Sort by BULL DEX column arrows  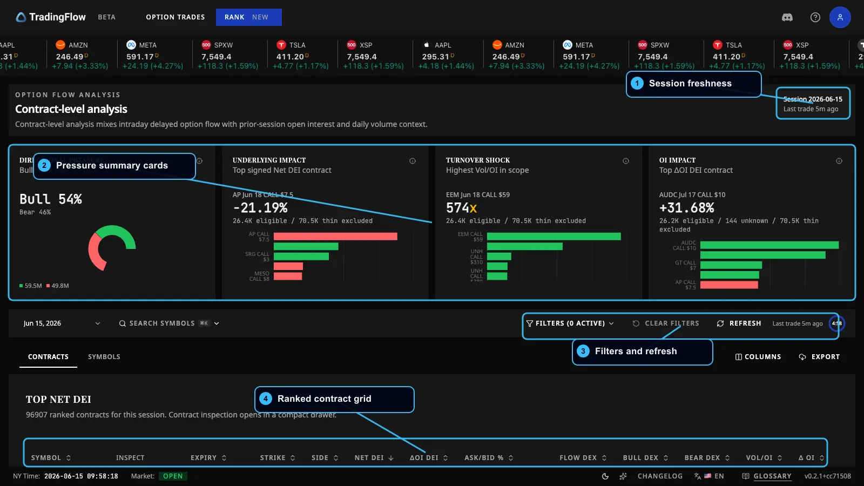pos(666,458)
